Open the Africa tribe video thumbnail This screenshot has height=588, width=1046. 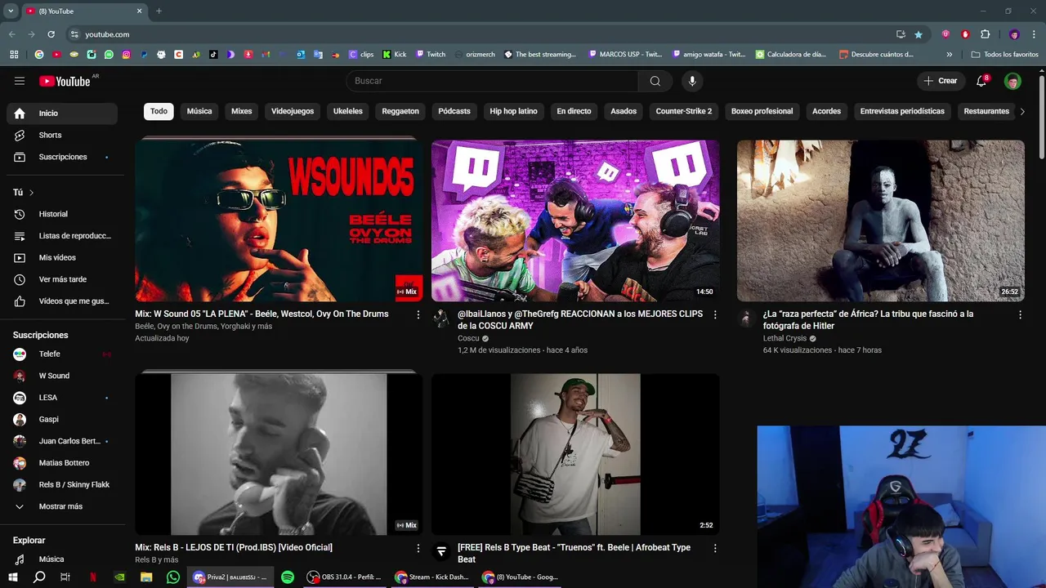(881, 220)
